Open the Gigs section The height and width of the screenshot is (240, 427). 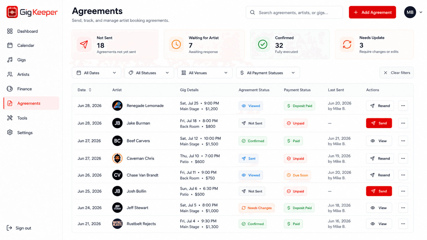(x=21, y=60)
